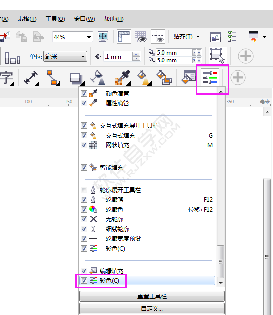Toggle the 网状填充 checkbox
The width and height of the screenshot is (273, 315).
(84, 145)
